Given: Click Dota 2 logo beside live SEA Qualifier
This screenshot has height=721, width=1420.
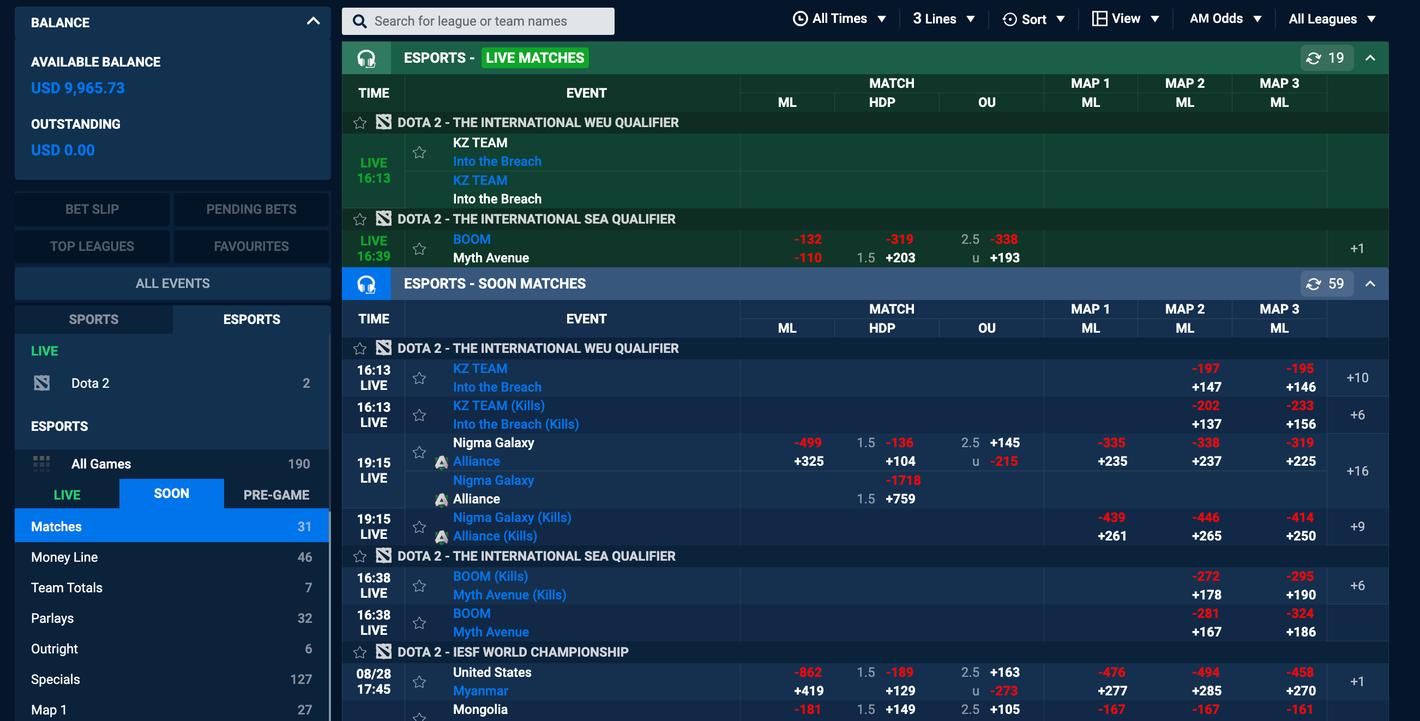Looking at the screenshot, I should (384, 219).
